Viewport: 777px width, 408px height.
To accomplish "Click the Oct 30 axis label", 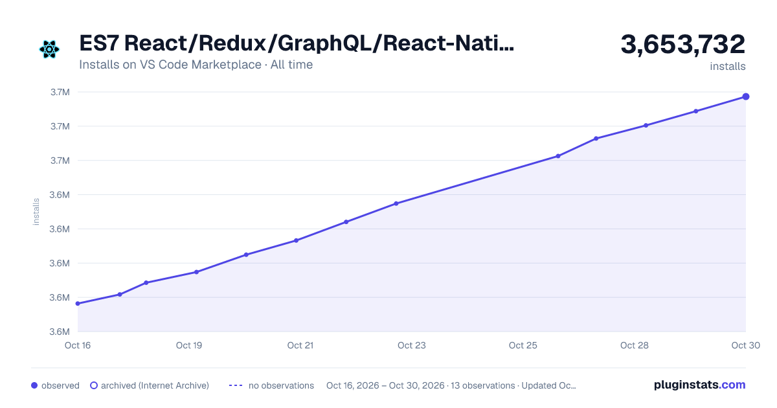I will [x=745, y=345].
